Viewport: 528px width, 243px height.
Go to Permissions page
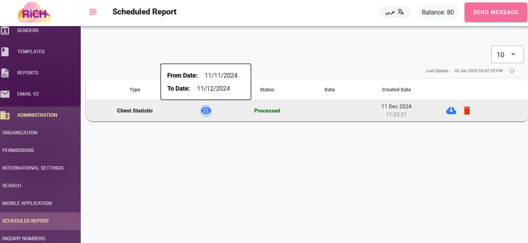tap(18, 150)
